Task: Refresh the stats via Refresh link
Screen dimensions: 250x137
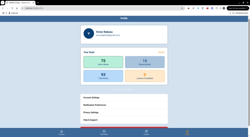Action: tap(161, 52)
